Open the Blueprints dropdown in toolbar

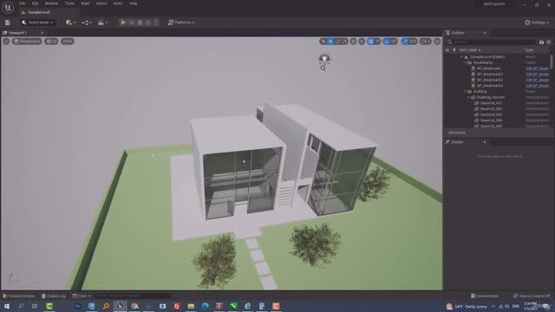point(87,23)
